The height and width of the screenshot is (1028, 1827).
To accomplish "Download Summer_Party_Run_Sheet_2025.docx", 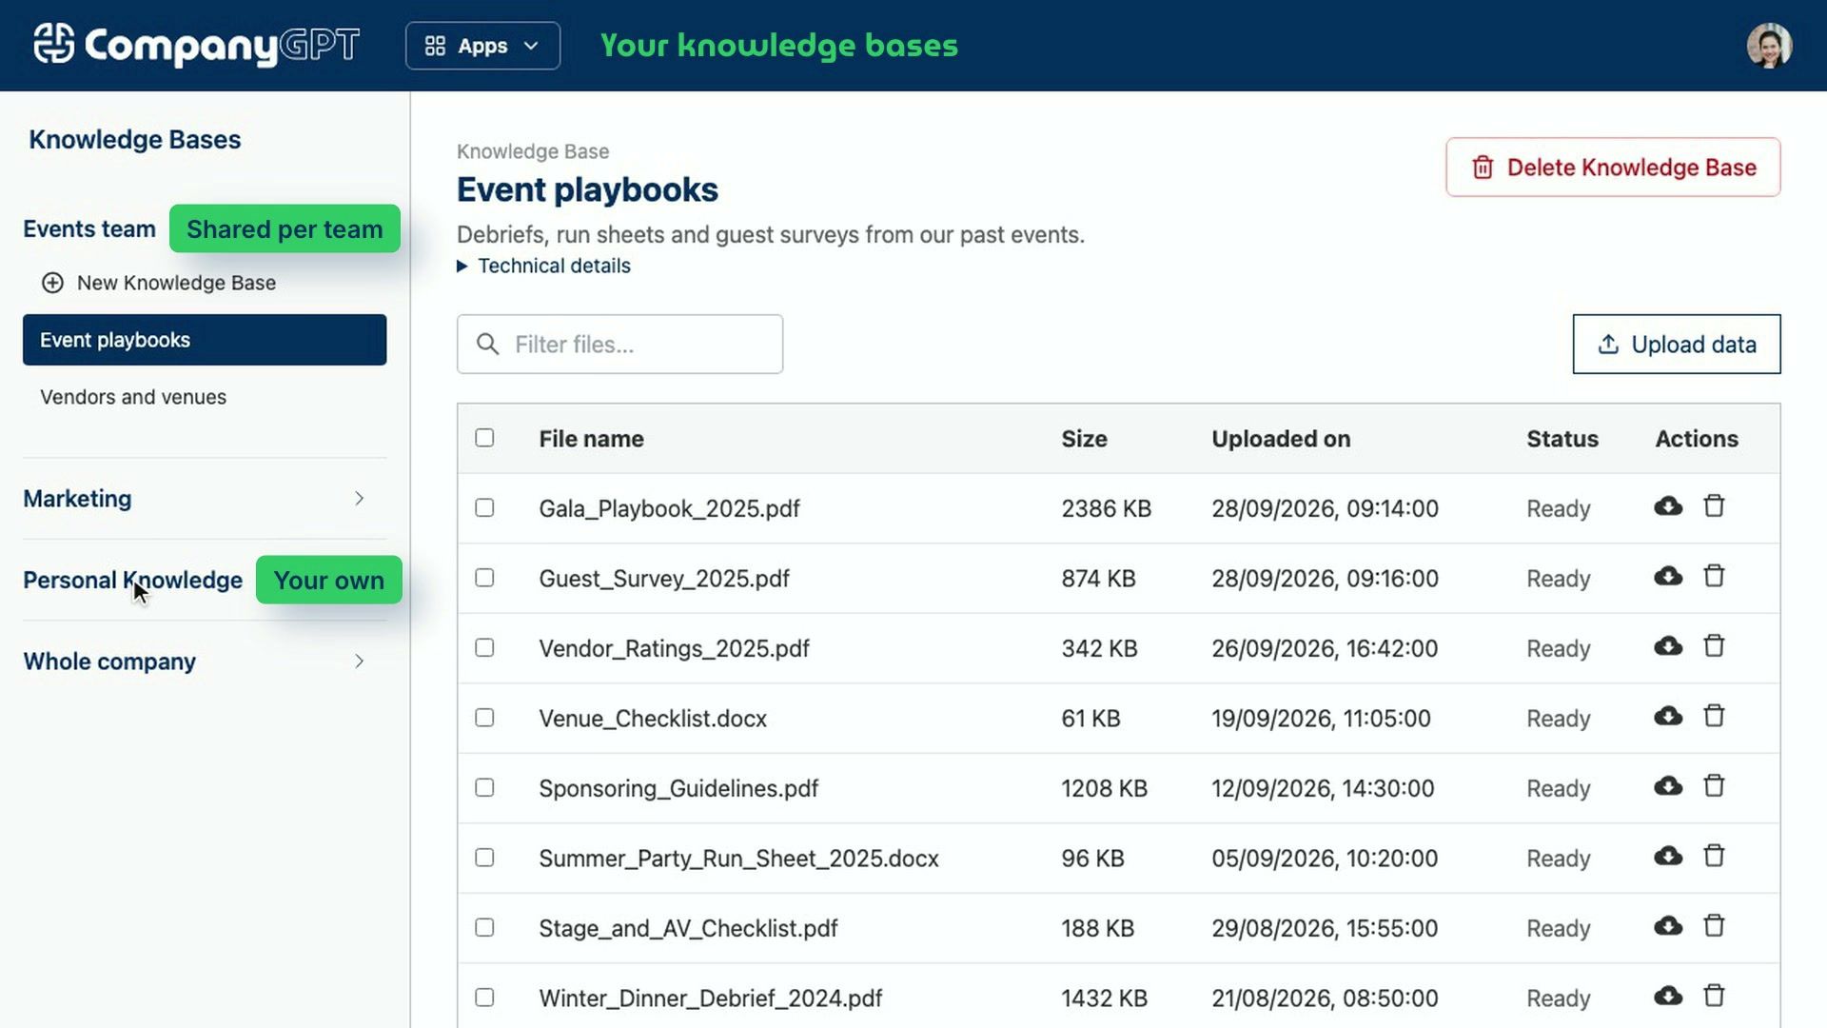I will pos(1667,856).
